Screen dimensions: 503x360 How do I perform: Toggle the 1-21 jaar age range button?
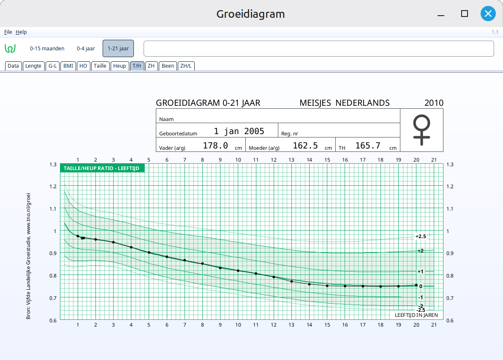pyautogui.click(x=118, y=49)
